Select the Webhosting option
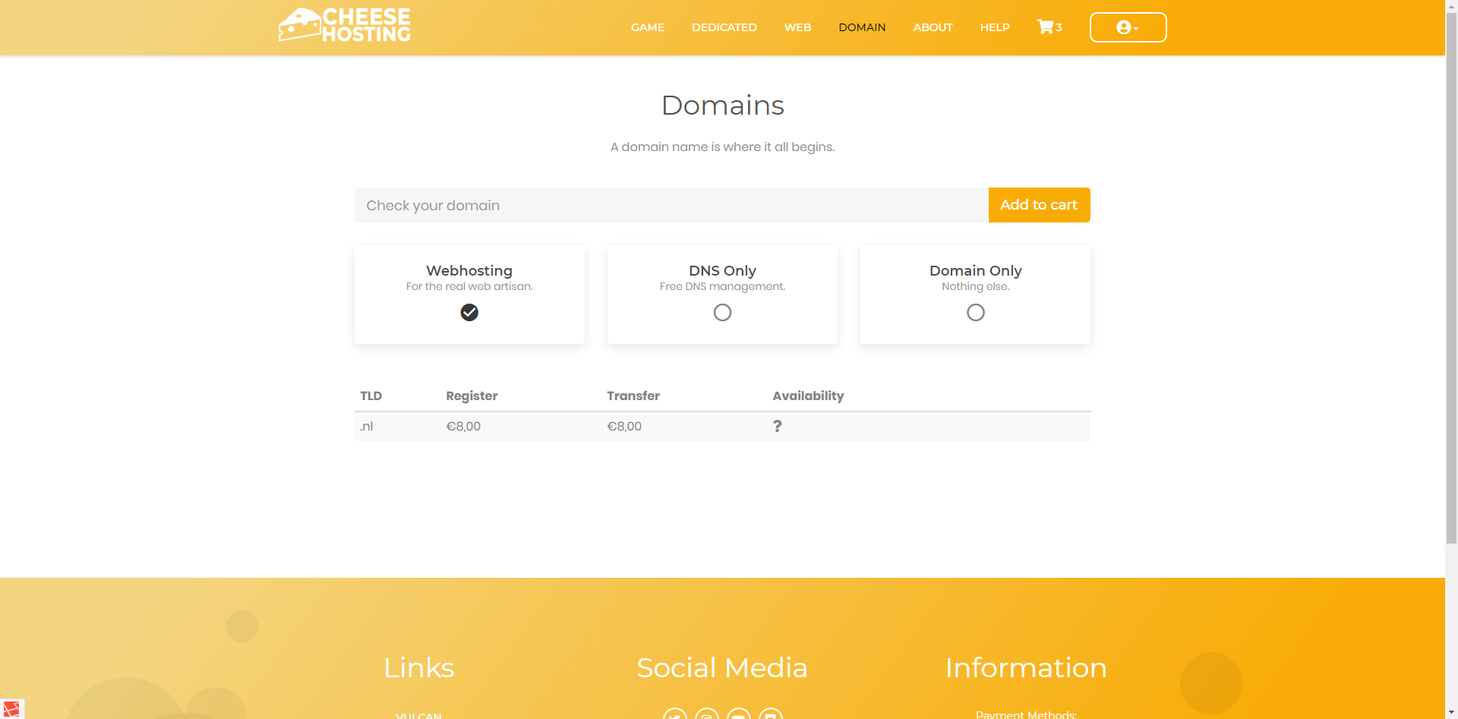1458x719 pixels. coord(469,312)
